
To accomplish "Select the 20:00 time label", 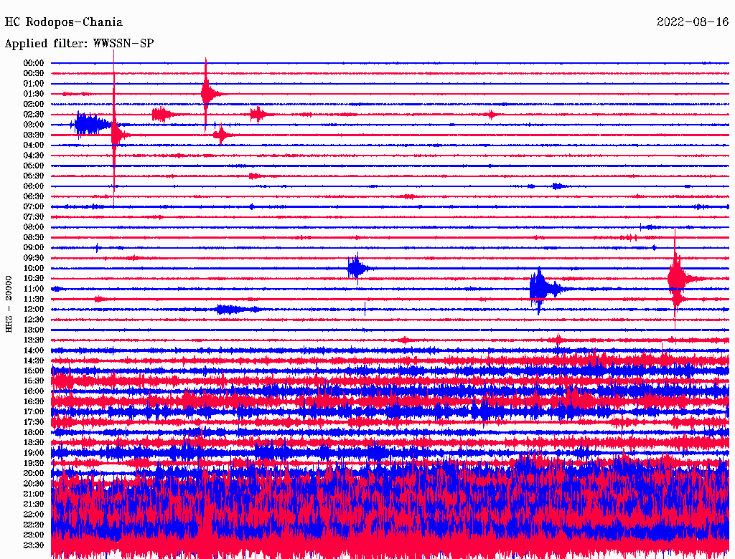I will click(x=34, y=473).
